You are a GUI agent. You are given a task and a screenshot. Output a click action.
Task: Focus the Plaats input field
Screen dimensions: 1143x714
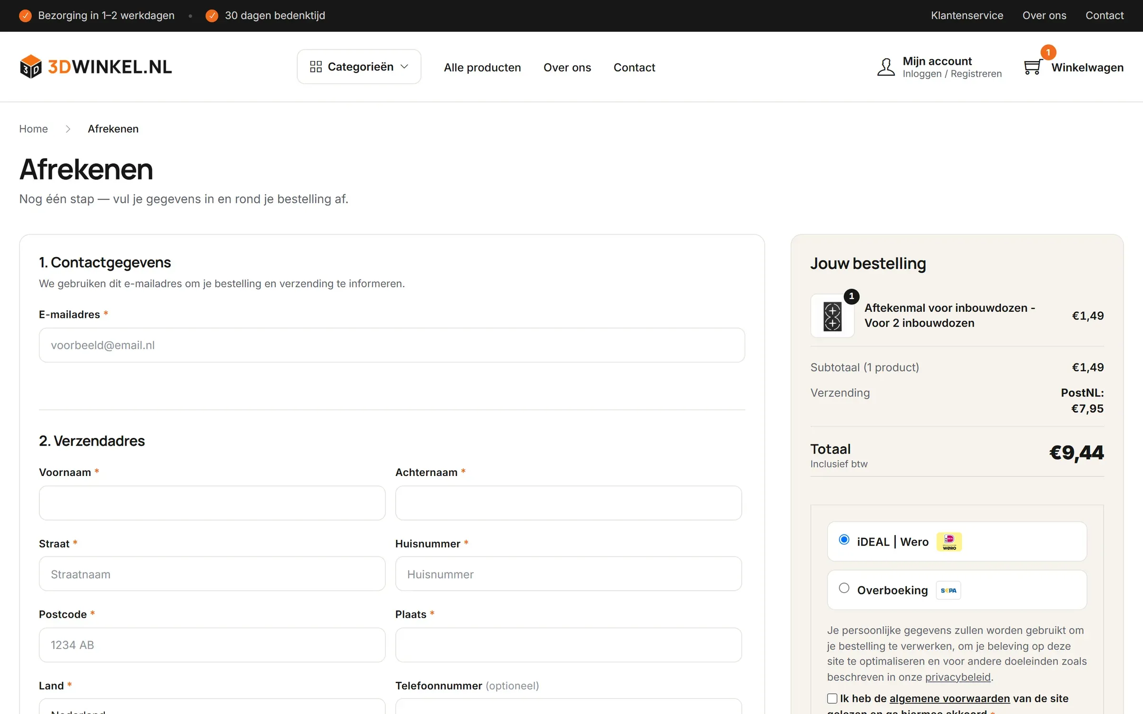[x=568, y=645]
